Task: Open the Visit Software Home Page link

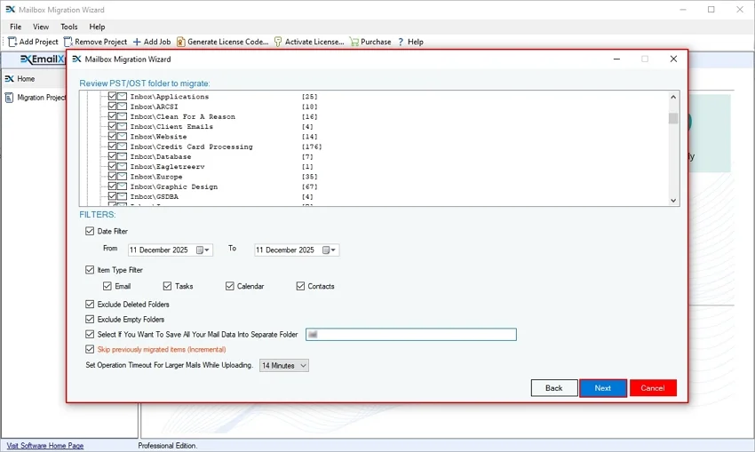Action: tap(45, 446)
